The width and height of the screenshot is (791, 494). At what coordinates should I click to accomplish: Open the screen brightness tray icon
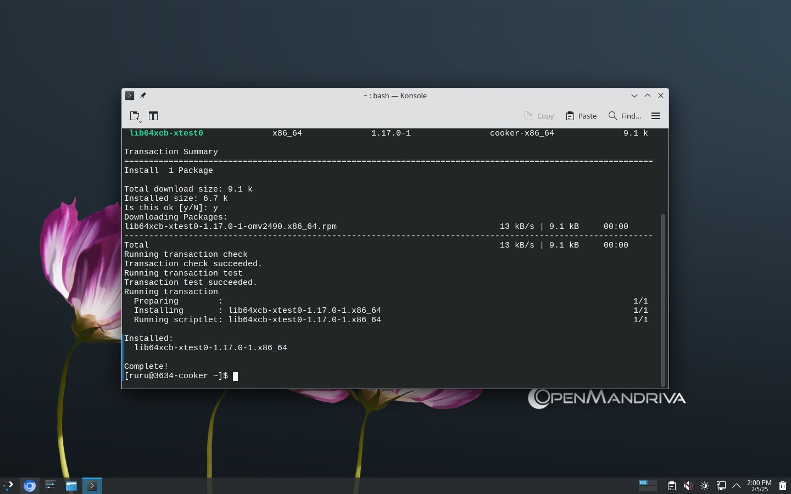point(705,486)
